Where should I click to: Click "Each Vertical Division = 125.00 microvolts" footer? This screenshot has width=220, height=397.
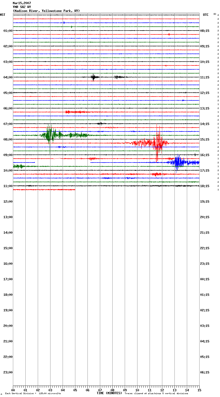click(x=33, y=394)
